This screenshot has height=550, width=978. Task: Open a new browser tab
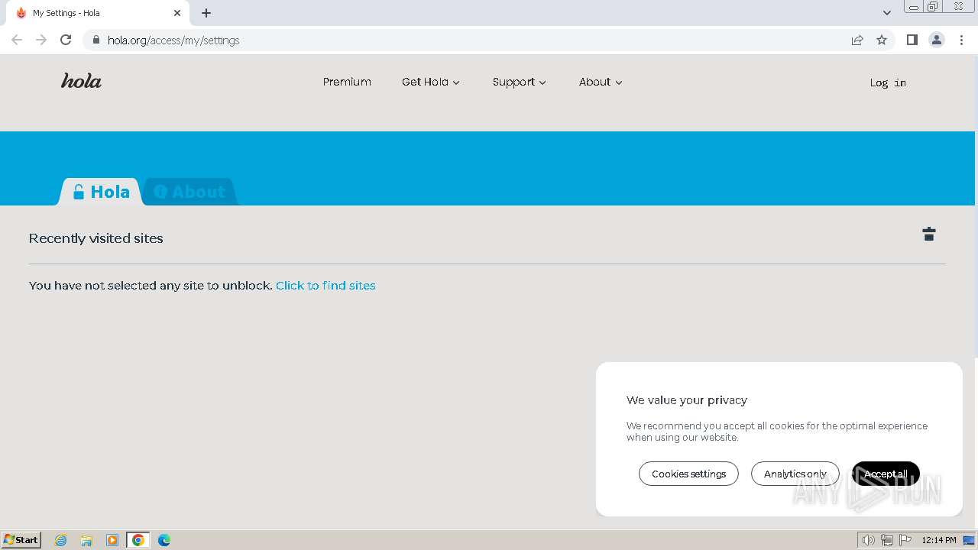point(206,13)
